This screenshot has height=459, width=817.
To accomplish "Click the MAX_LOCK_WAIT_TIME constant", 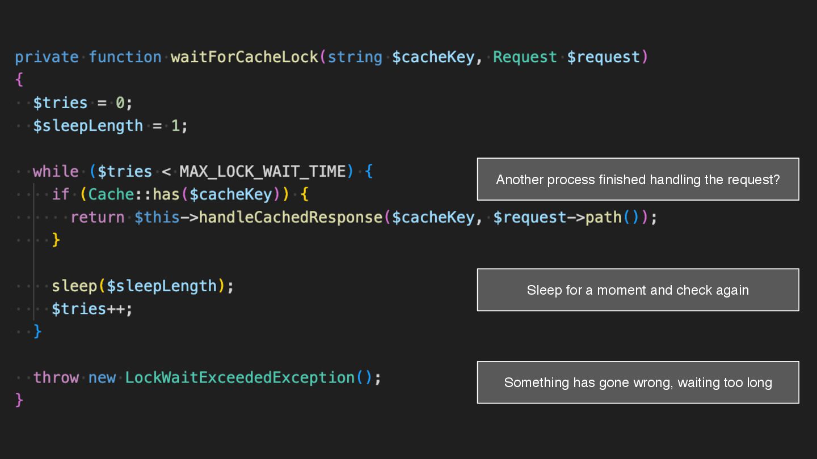I will tap(262, 172).
